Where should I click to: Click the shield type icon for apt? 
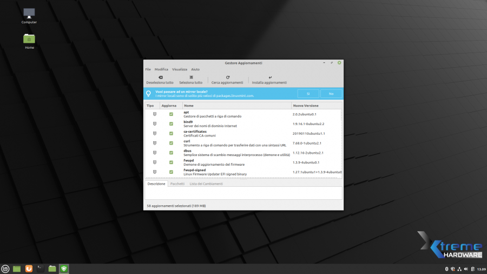(154, 114)
